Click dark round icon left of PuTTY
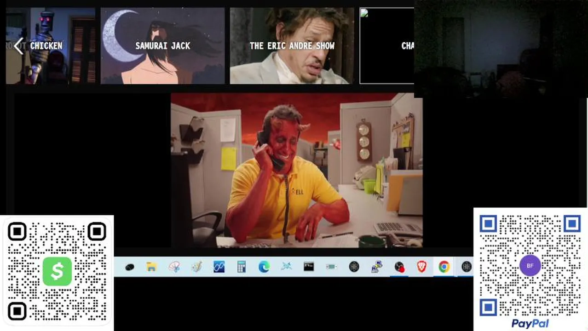 354,267
